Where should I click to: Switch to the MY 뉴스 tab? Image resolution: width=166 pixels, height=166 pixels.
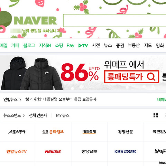click(63, 116)
